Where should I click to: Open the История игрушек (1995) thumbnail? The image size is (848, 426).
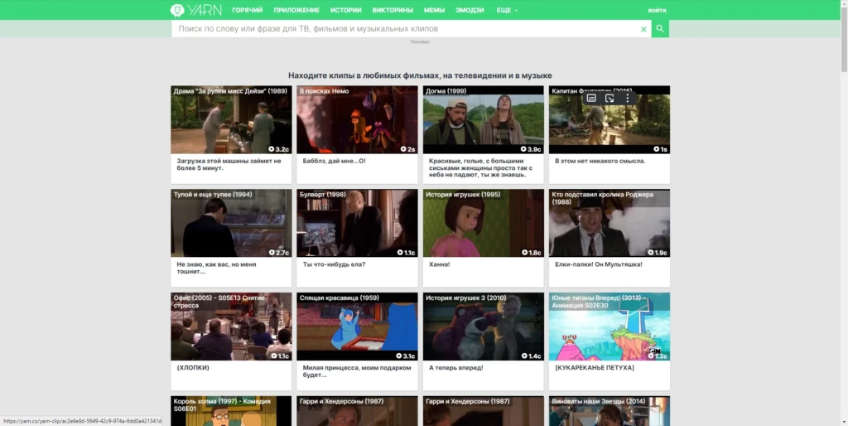pos(483,223)
